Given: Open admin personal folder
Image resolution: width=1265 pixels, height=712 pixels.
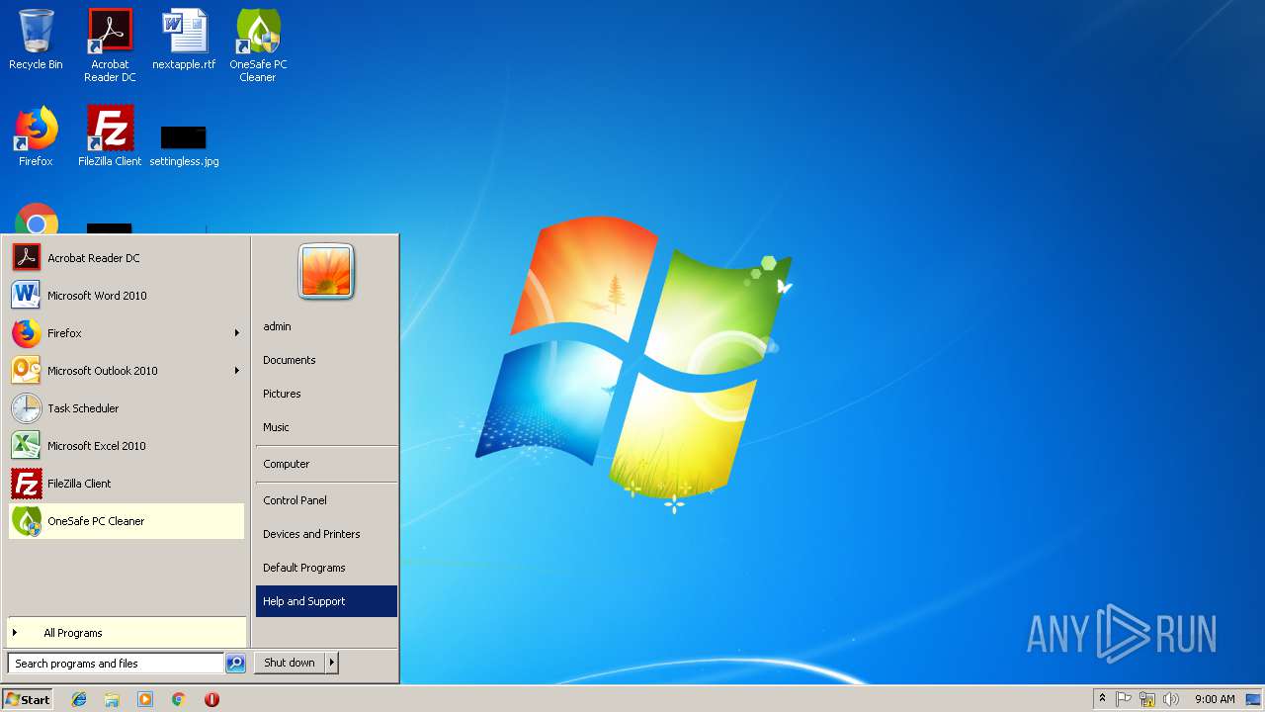Looking at the screenshot, I should 326,326.
